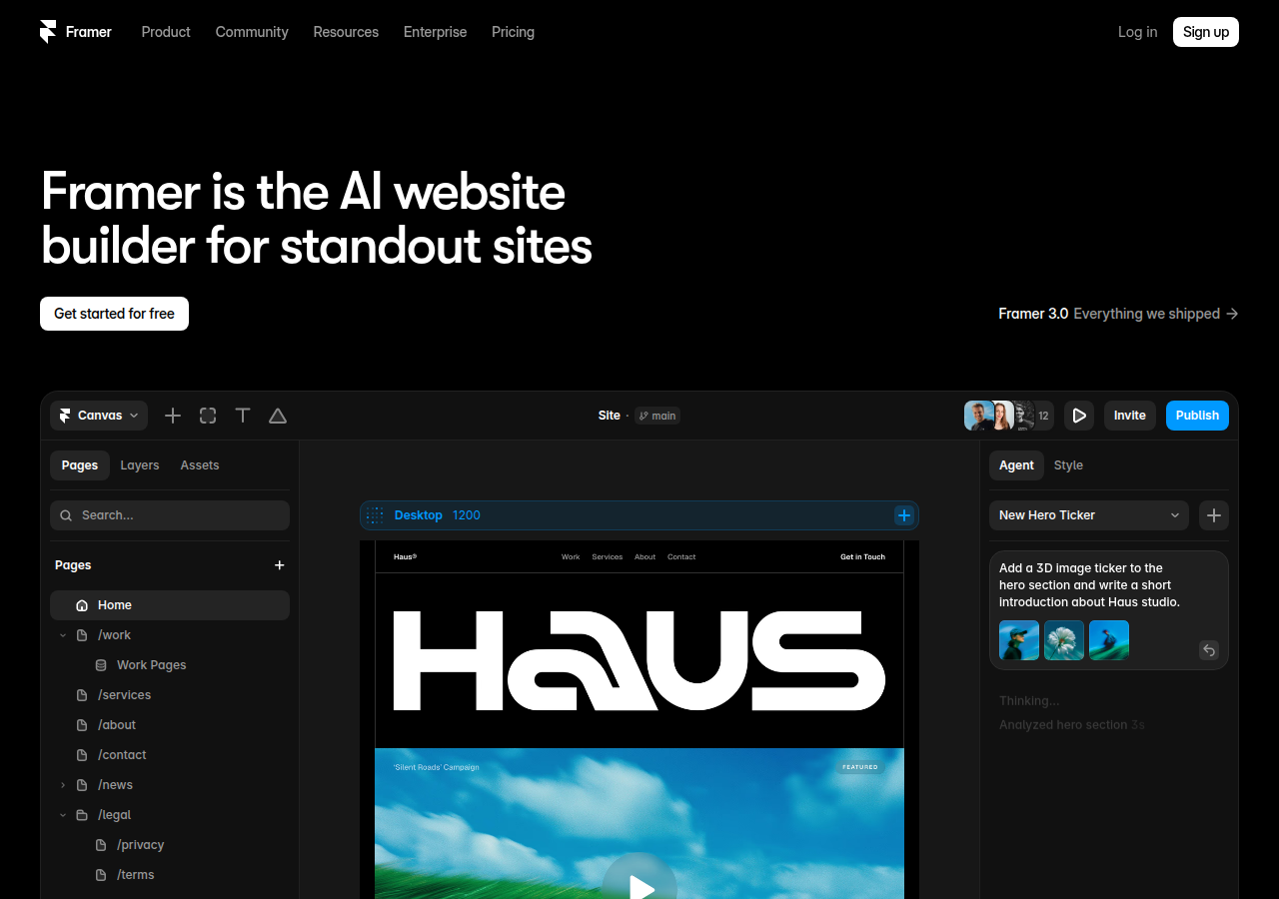Expand the /news page tree

click(x=63, y=785)
